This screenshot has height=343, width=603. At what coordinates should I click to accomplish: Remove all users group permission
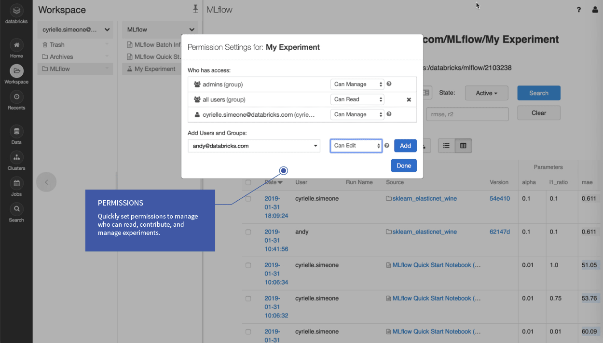(x=409, y=100)
